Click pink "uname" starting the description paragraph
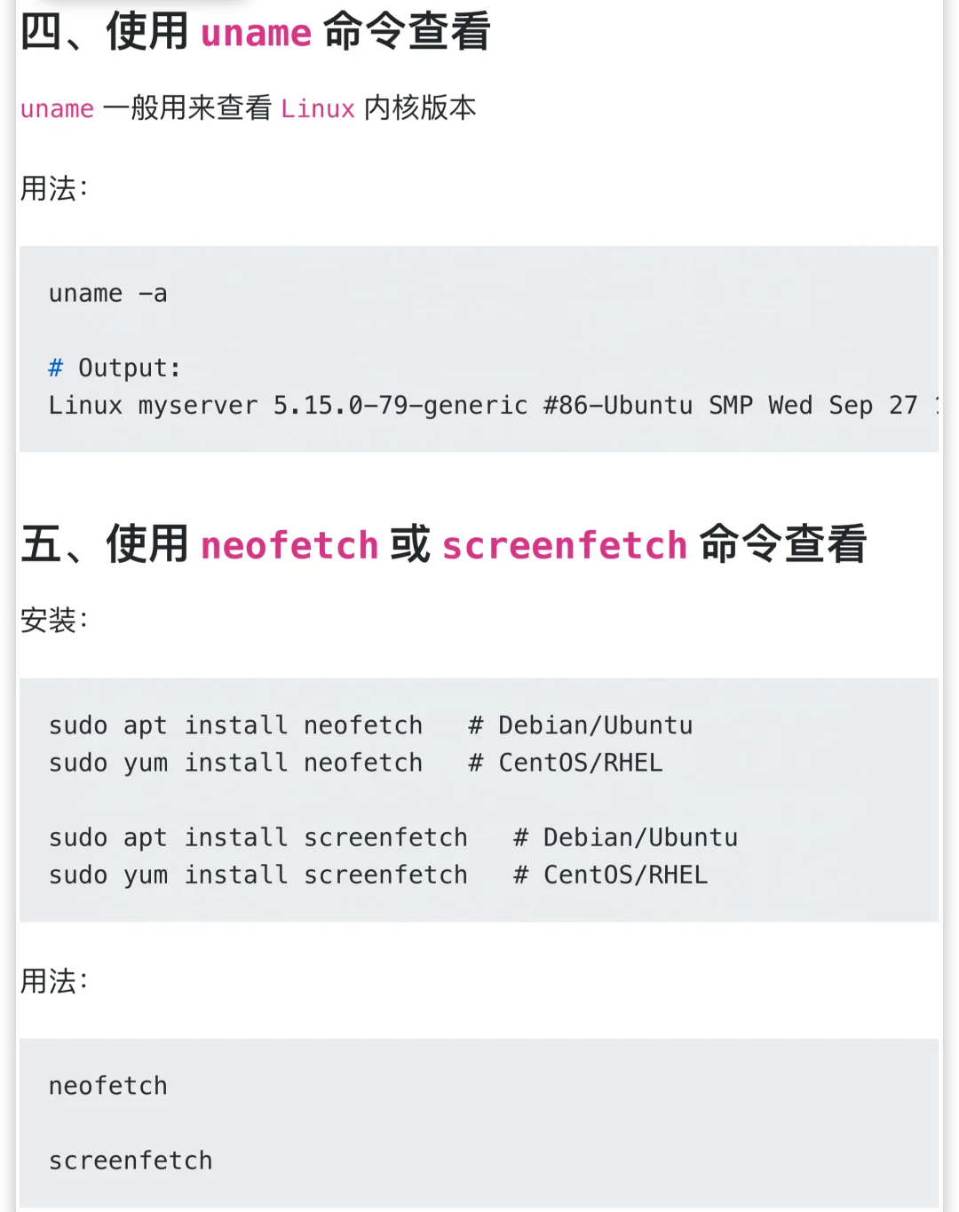This screenshot has width=959, height=1212. pyautogui.click(x=57, y=109)
